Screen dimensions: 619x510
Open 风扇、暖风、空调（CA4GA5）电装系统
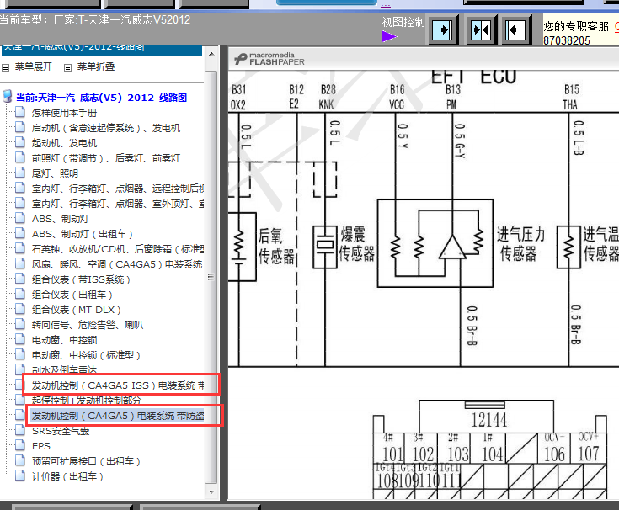click(x=117, y=264)
